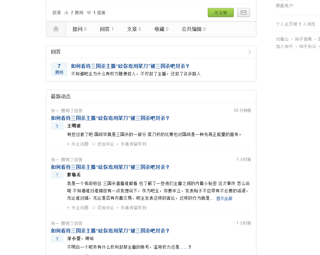This screenshot has height=255, width=320.
Task: Upvote 王明波's answer via its 9 vote box
Action: click(x=57, y=126)
